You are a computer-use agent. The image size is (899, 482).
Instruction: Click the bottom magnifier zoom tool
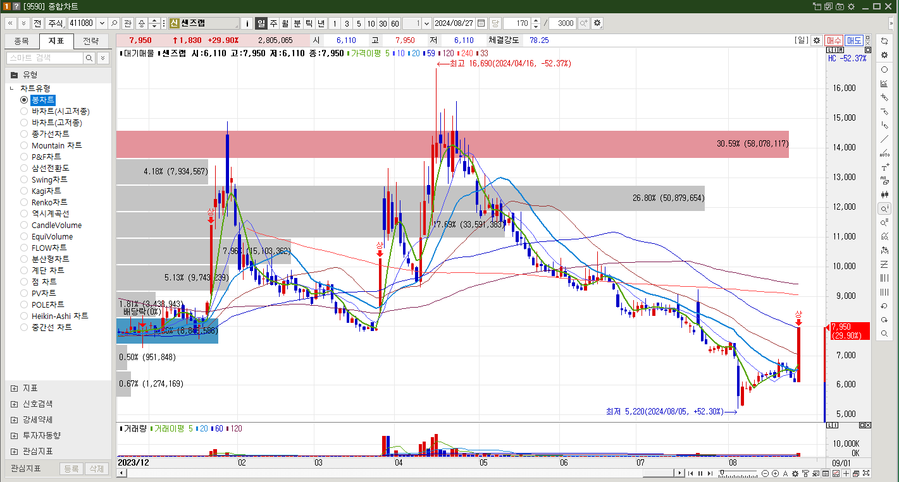(884, 334)
